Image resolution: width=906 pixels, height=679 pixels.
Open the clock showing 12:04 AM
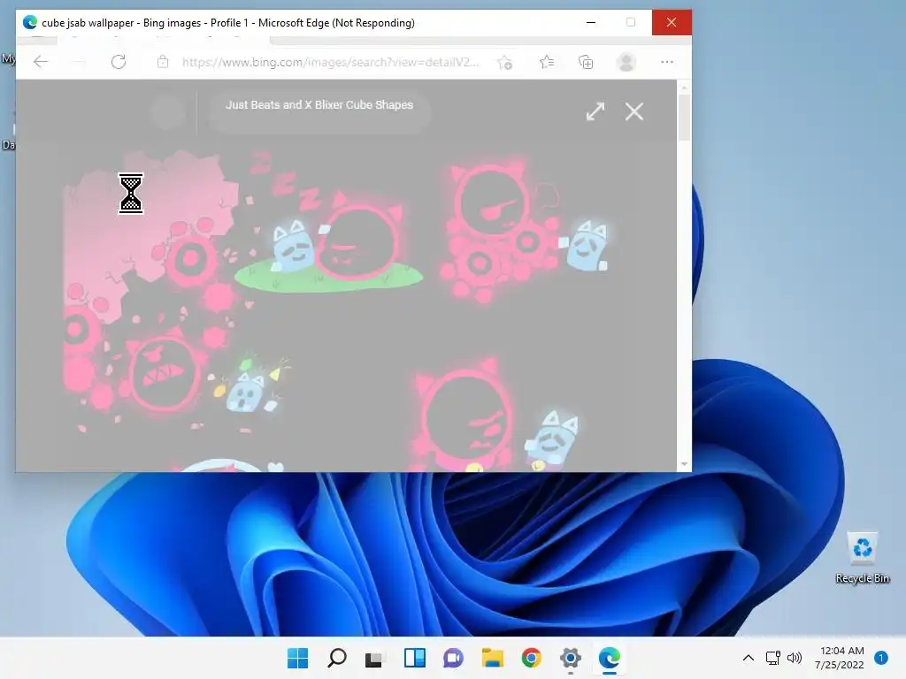pos(840,658)
